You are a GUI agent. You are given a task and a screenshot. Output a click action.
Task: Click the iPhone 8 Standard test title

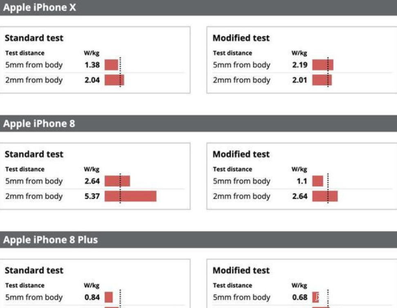pyautogui.click(x=34, y=154)
